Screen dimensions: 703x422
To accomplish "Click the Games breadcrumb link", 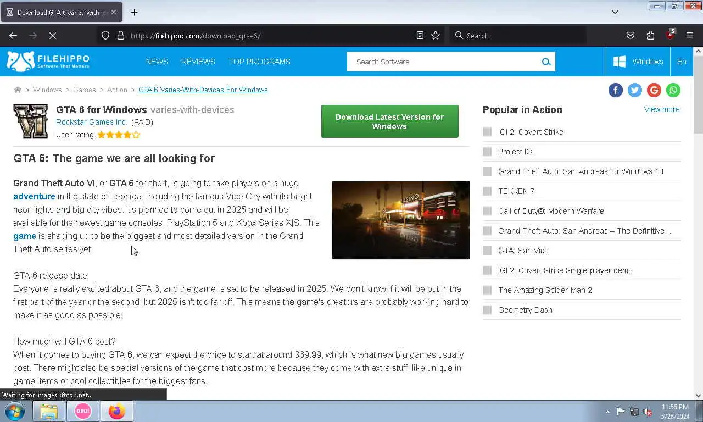I will point(85,90).
